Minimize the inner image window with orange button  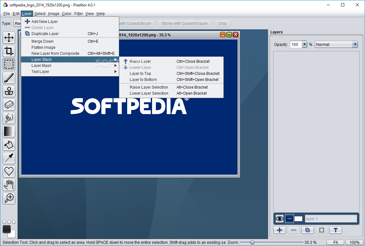coord(223,35)
